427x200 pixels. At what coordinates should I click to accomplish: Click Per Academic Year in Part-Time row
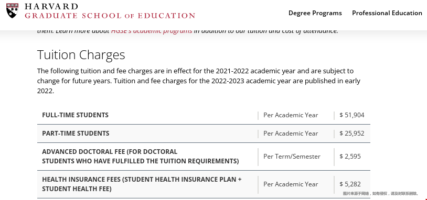click(x=291, y=134)
